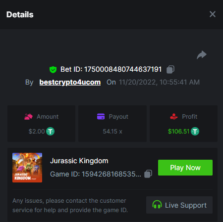Image resolution: width=223 pixels, height=222 pixels.
Task: Click the green Play Now button
Action: click(185, 168)
